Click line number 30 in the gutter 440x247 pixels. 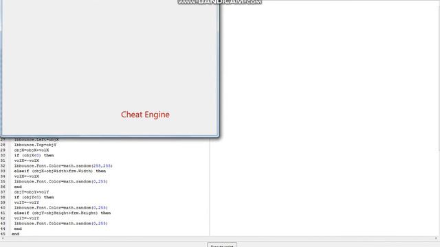3,155
